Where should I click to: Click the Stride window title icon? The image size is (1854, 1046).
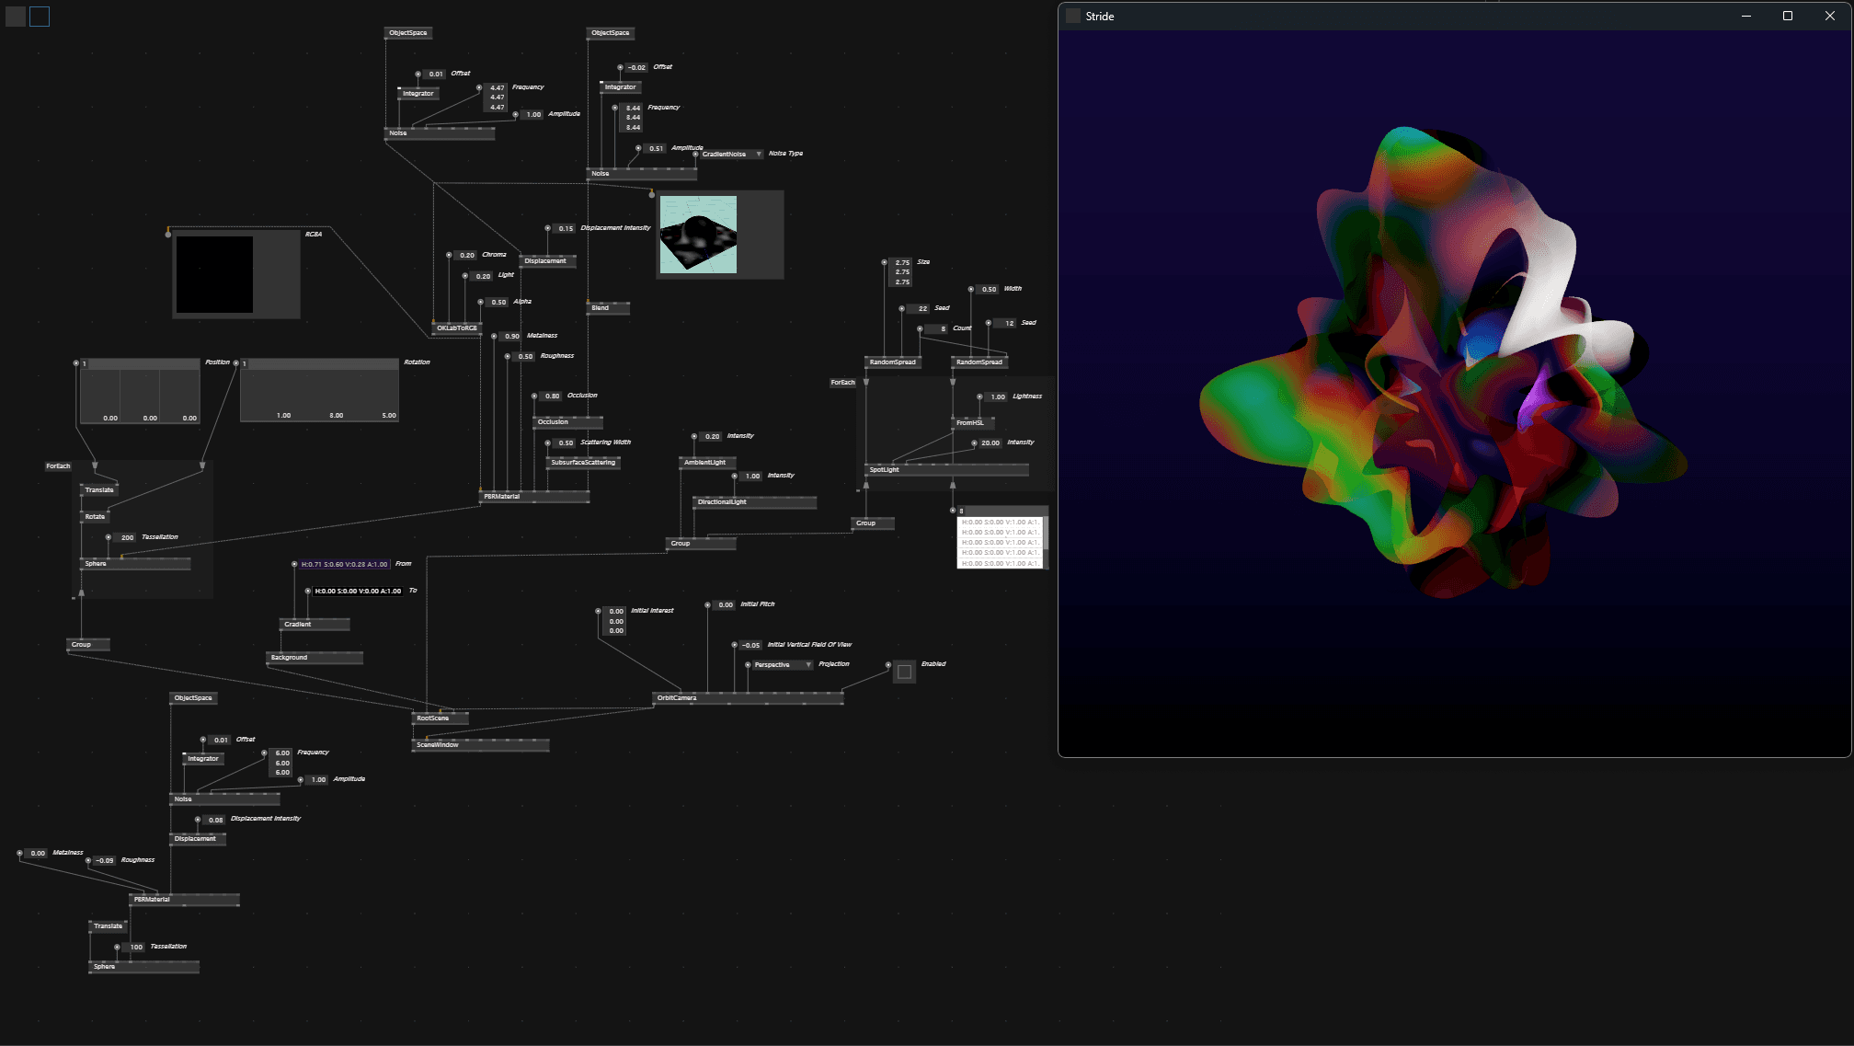[x=1072, y=17]
